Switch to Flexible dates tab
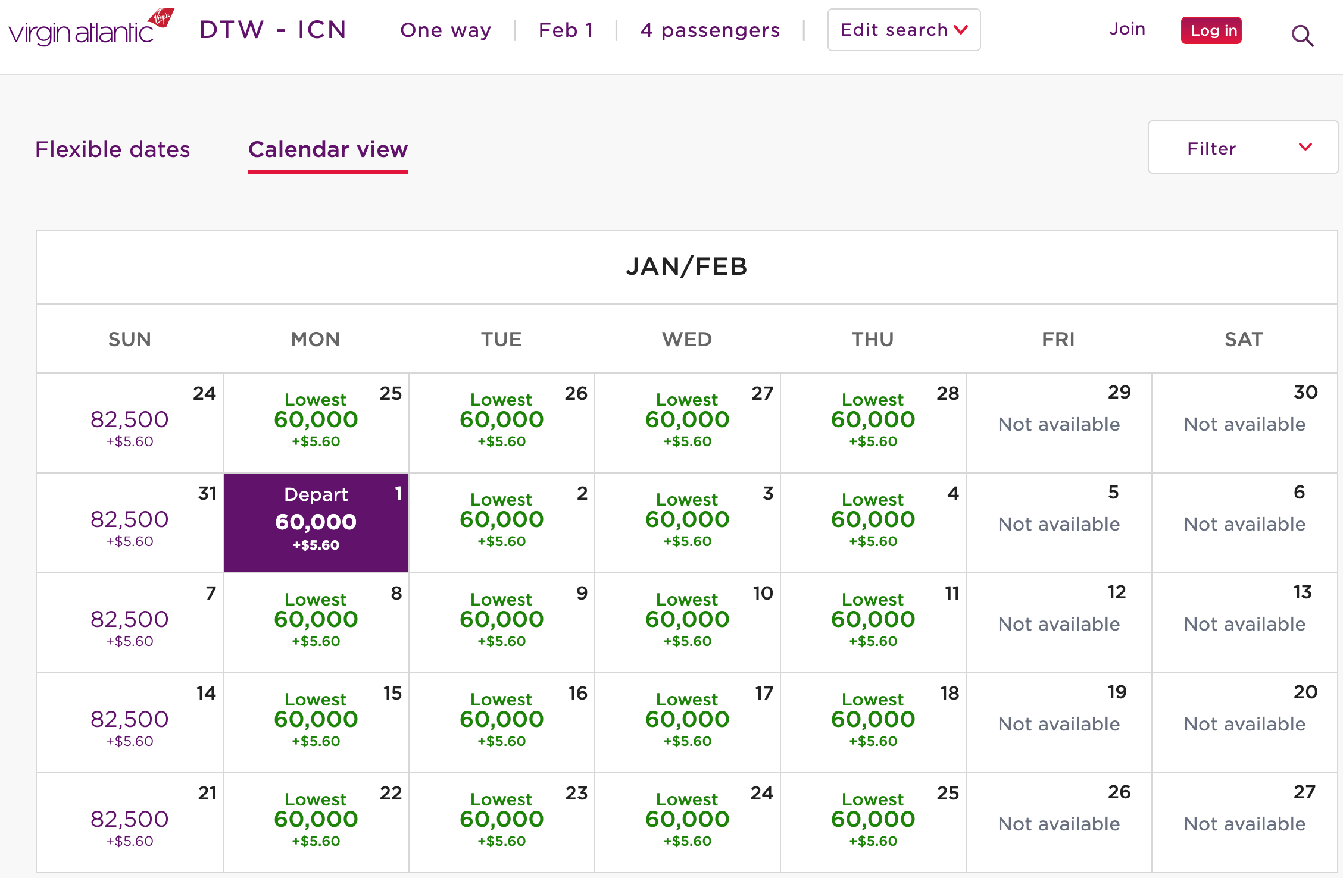The image size is (1343, 878). 113,149
